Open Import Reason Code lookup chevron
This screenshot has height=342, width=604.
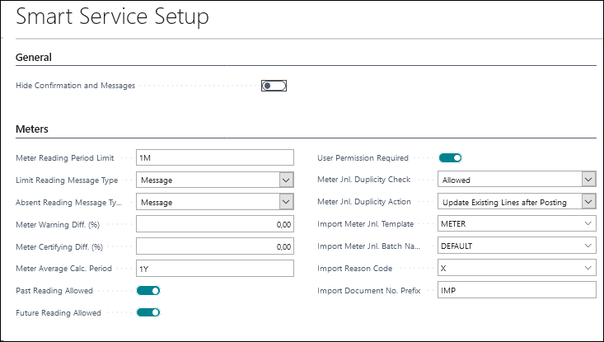(588, 268)
